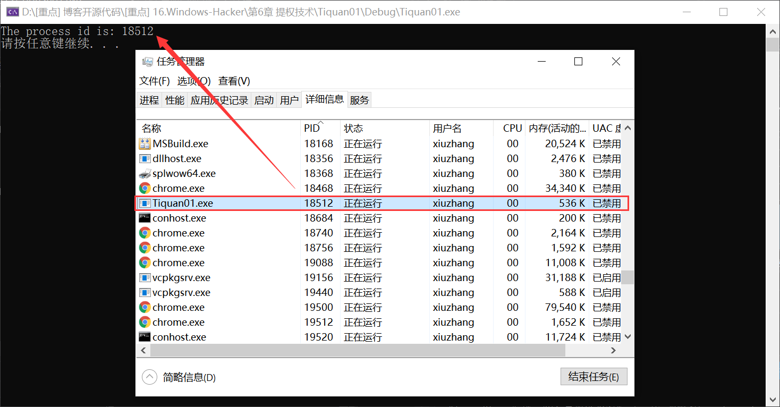This screenshot has width=780, height=407.
Task: Click the Chrome icon for PID 19512
Action: (x=145, y=322)
